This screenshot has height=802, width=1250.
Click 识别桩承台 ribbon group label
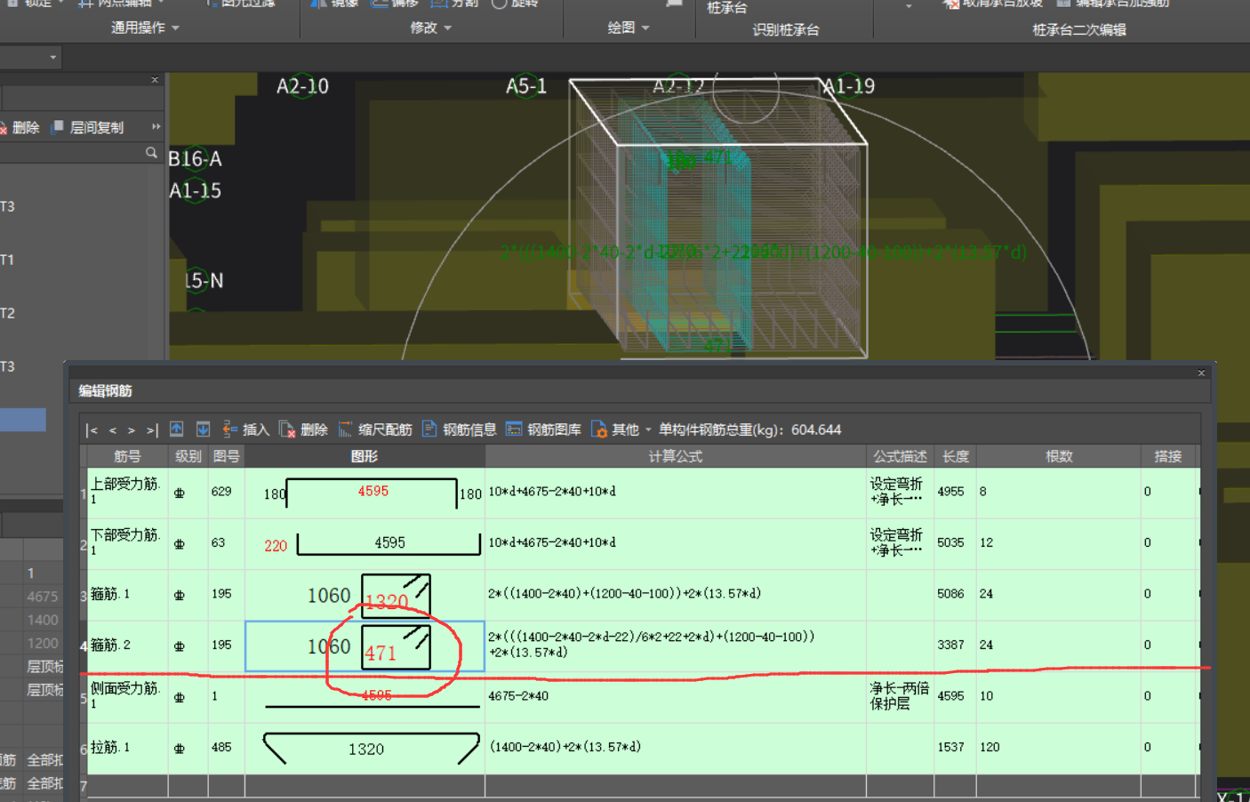785,29
